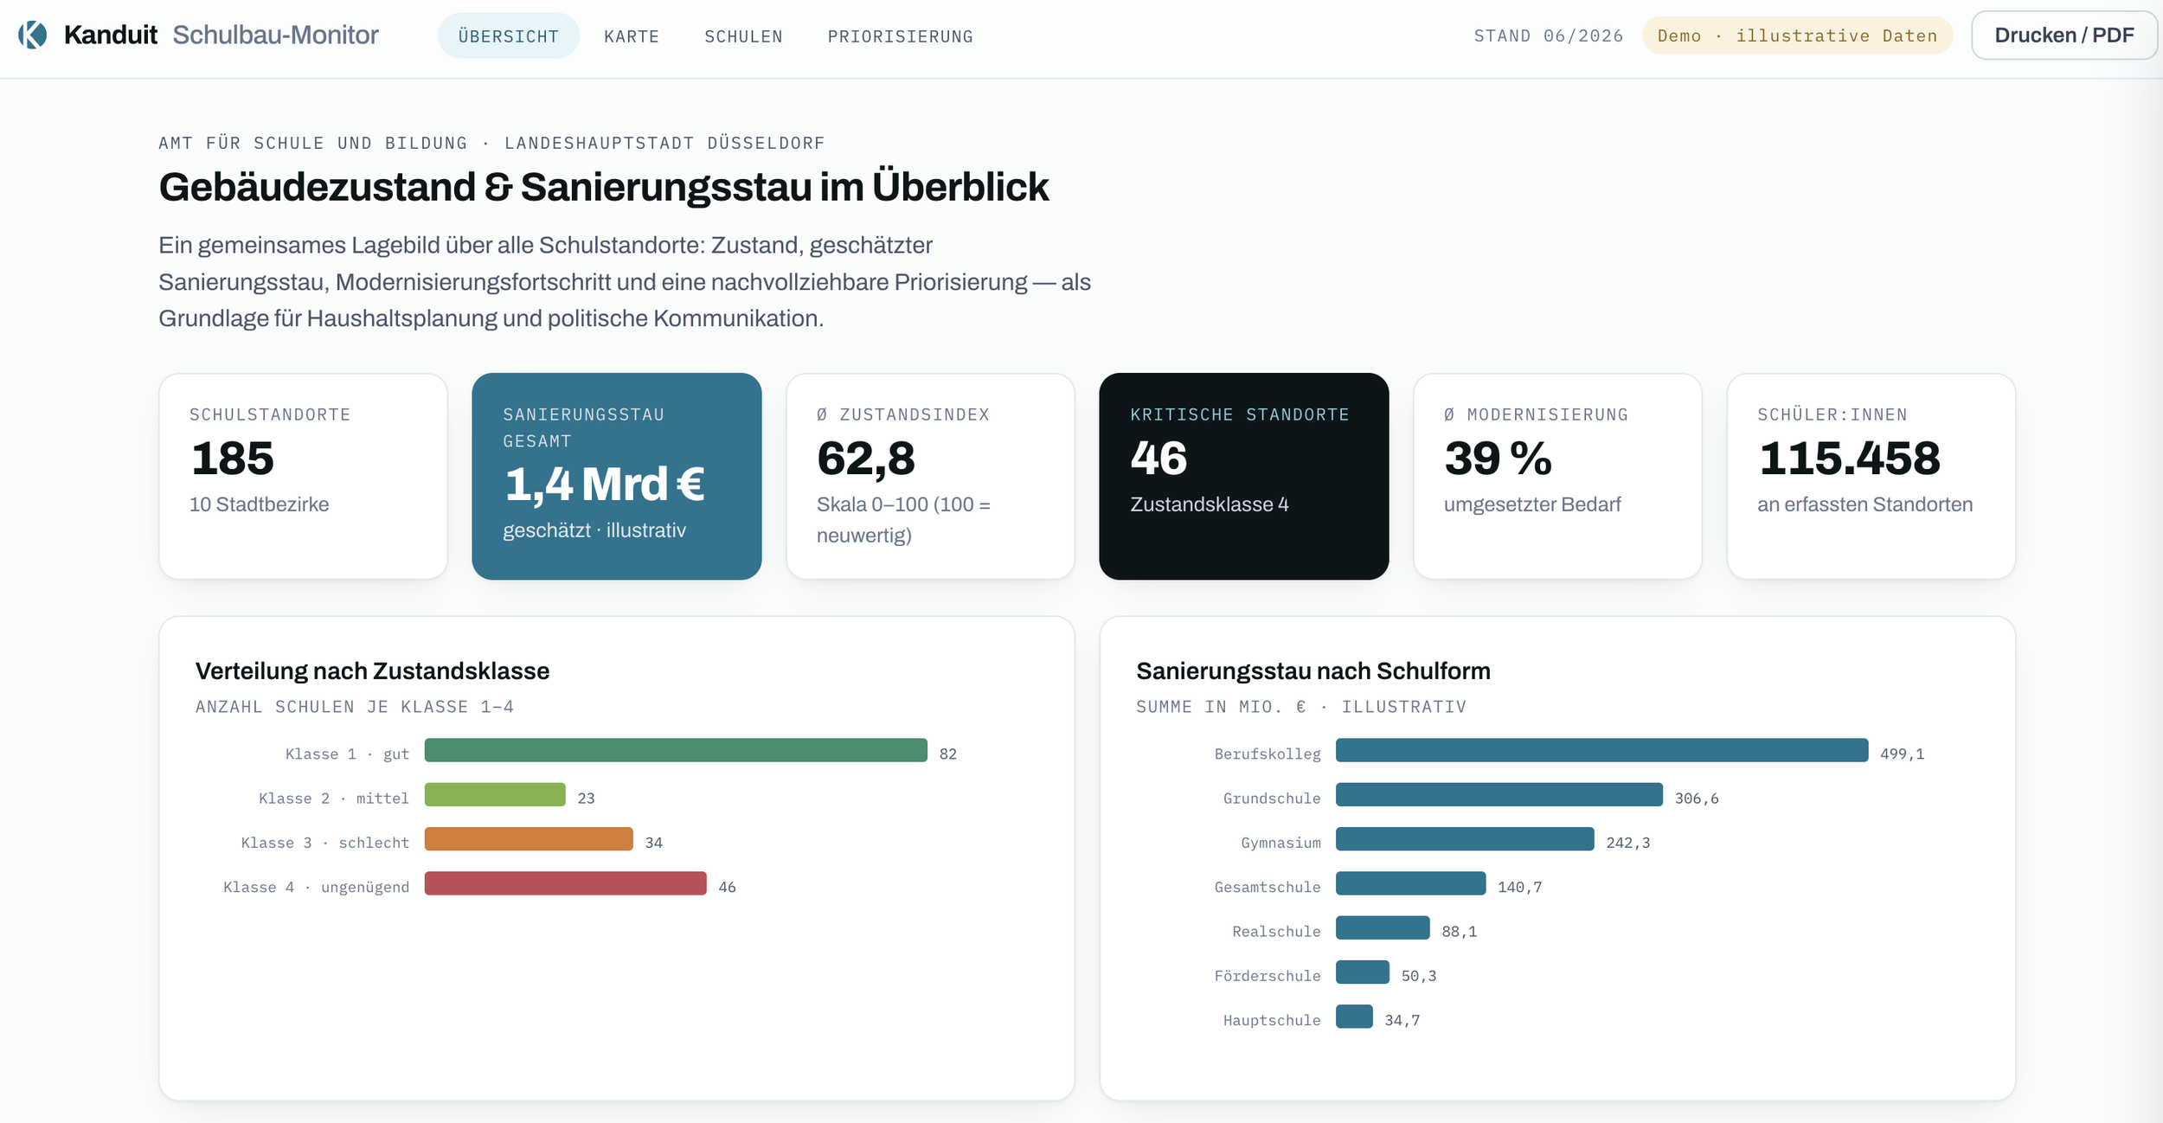Click the Grundschule axis label
2163x1123 pixels.
coord(1272,799)
